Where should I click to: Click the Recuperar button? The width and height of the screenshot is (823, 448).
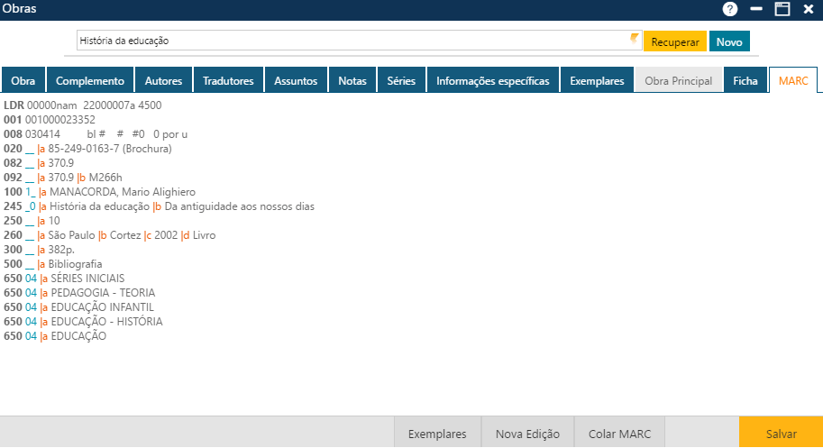point(675,41)
